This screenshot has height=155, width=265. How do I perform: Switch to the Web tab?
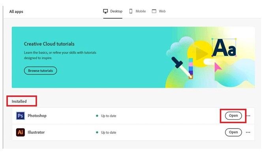159,11
